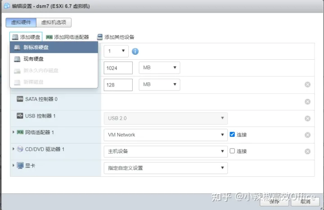The width and height of the screenshot is (324, 210).
Task: Open the USB 2.0 version dropdown
Action: (x=166, y=118)
